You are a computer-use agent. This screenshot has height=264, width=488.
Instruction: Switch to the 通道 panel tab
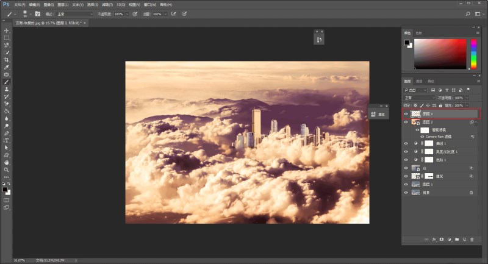click(419, 80)
